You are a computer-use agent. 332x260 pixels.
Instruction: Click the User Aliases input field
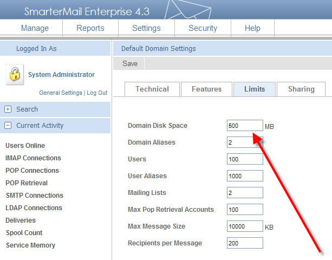(245, 176)
